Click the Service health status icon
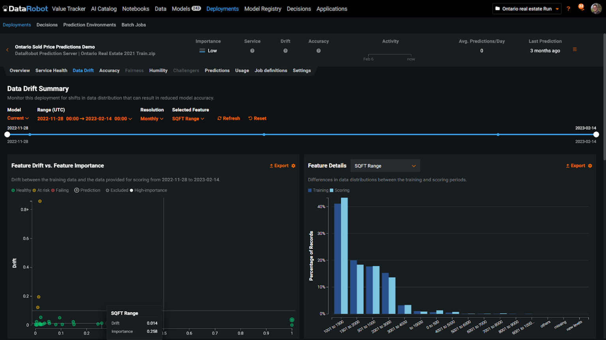Image resolution: width=606 pixels, height=340 pixels. click(252, 51)
